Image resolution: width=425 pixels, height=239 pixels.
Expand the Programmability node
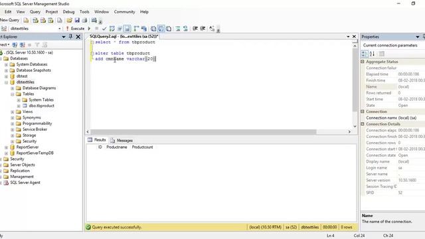[13, 124]
